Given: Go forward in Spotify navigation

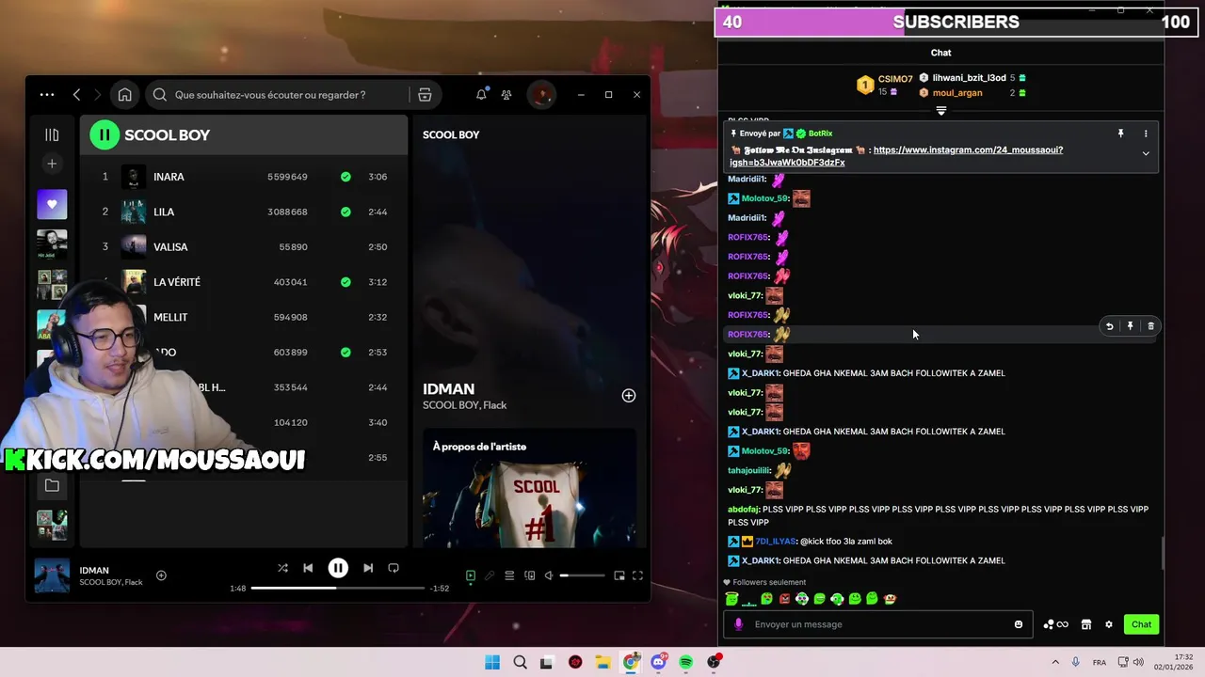Looking at the screenshot, I should click(x=97, y=95).
